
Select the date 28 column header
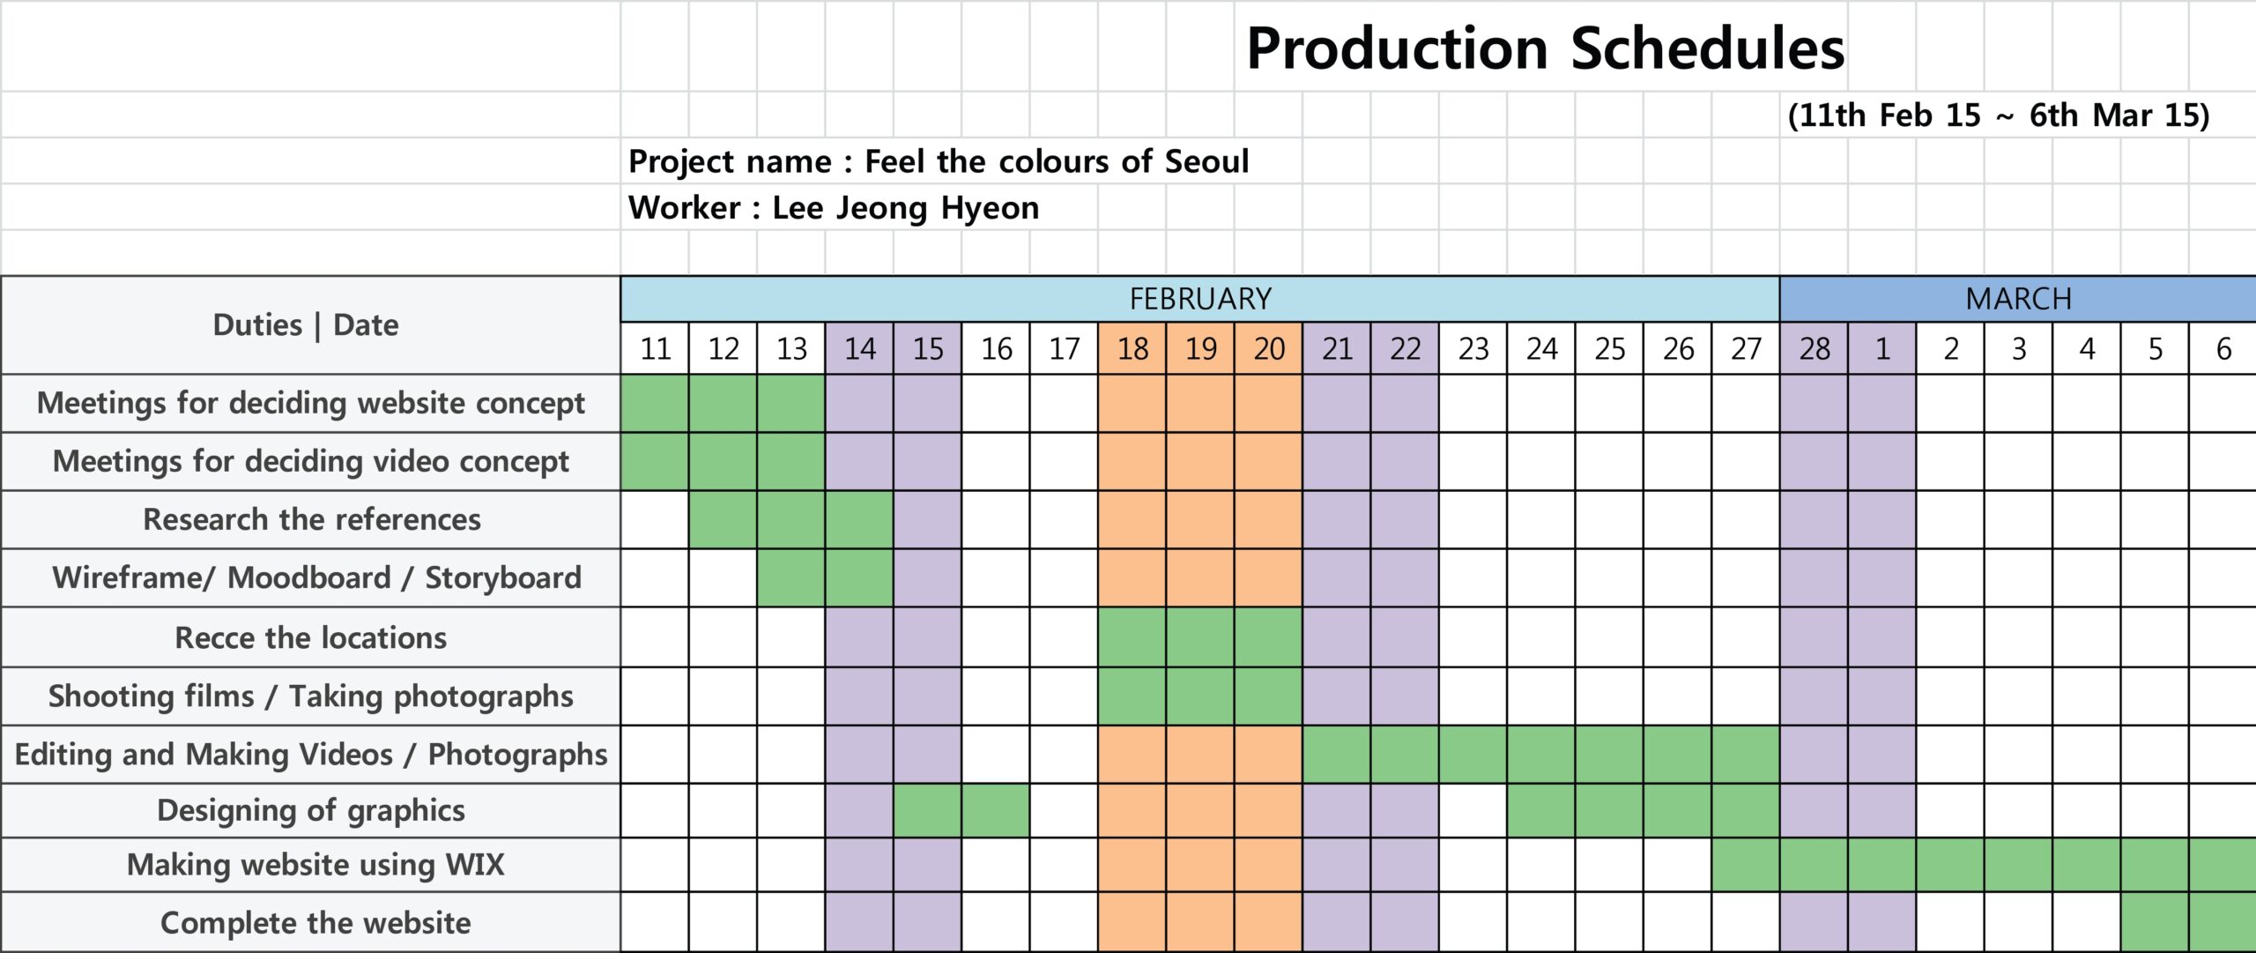[1814, 349]
